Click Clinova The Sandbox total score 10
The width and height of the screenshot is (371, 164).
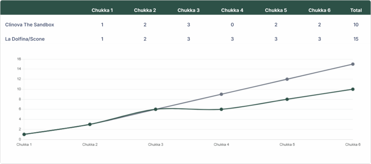(356, 25)
